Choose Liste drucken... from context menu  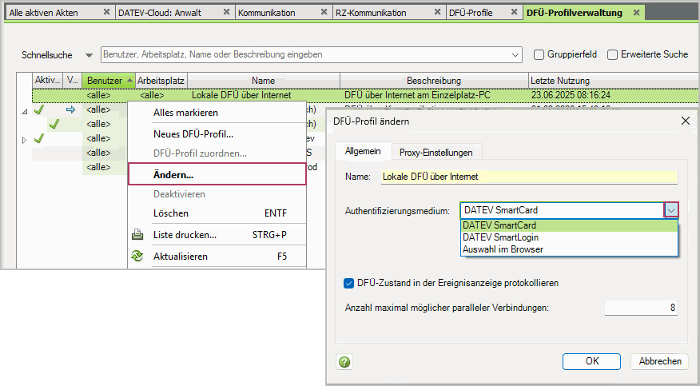(217, 235)
